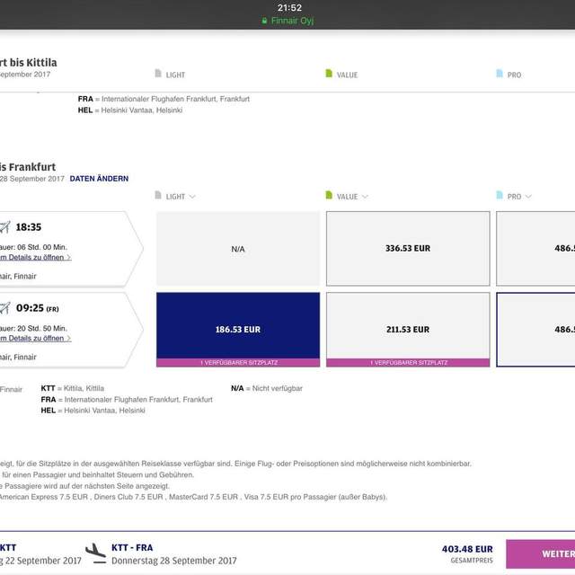The image size is (575, 575).
Task: Click the green lock icon in address bar
Action: coord(264,20)
